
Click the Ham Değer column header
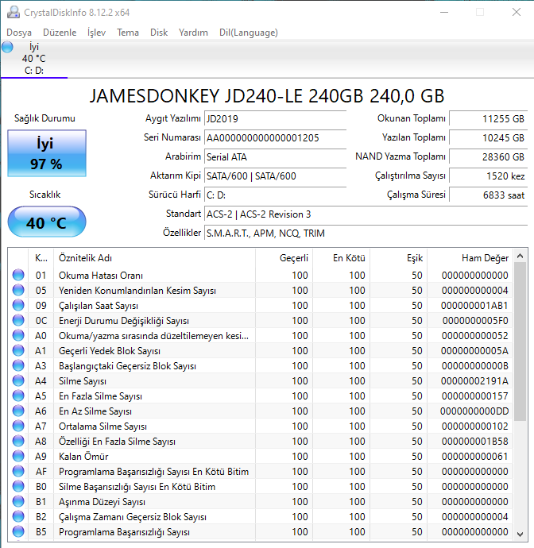coord(470,258)
